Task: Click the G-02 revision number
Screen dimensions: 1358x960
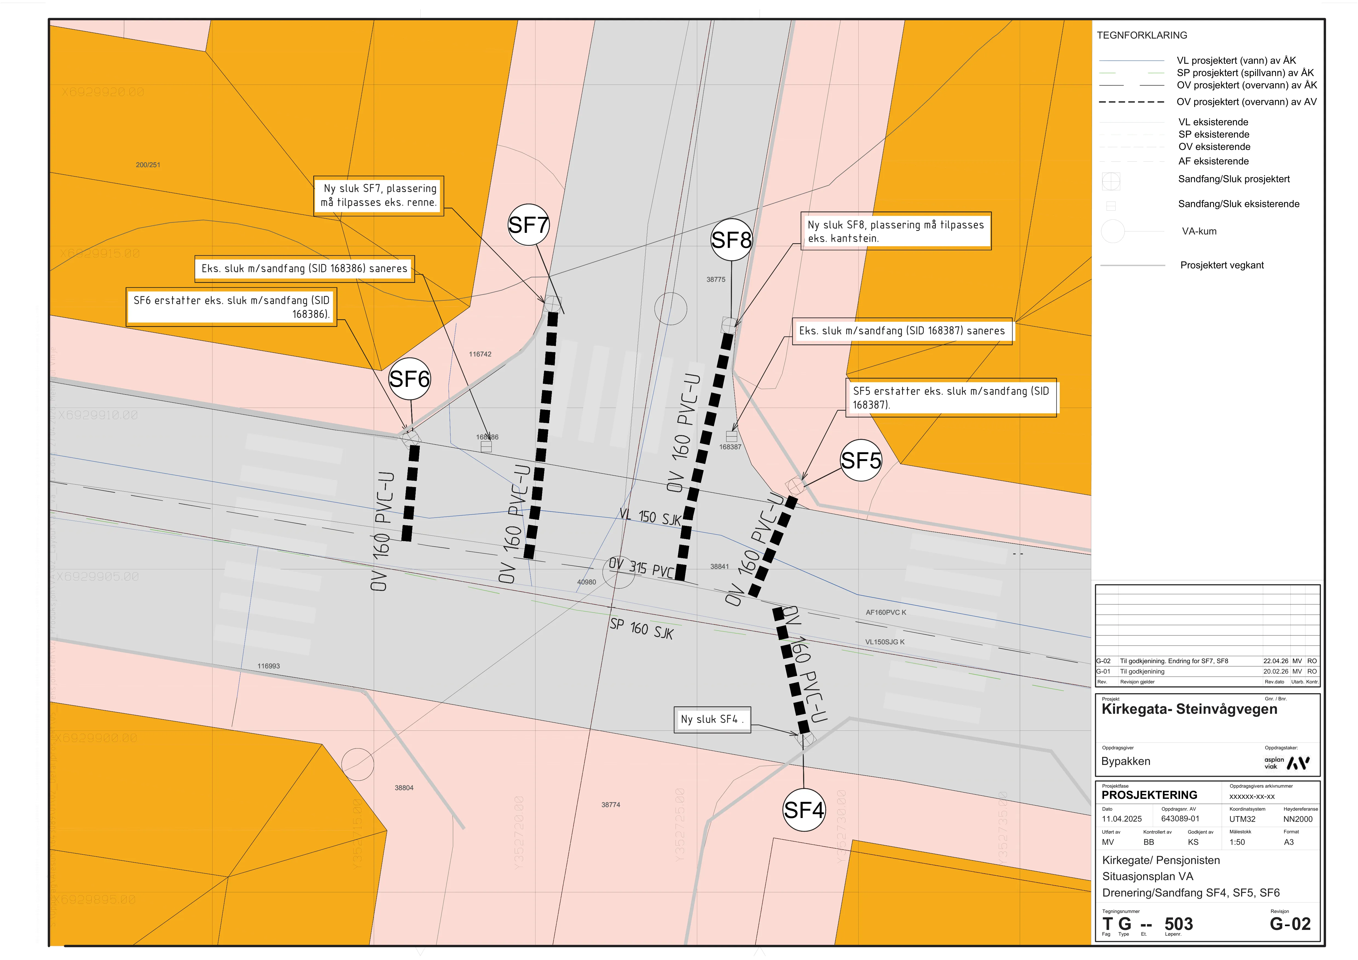Action: (x=1290, y=923)
